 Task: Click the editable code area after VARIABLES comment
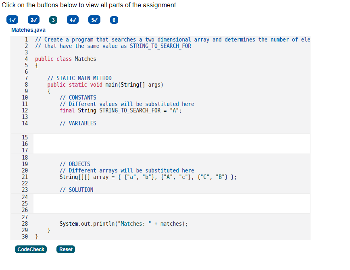tap(161, 143)
